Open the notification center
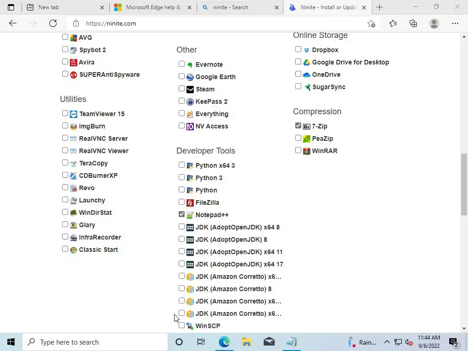Screen dimensions: 468x351 [x=454, y=342]
